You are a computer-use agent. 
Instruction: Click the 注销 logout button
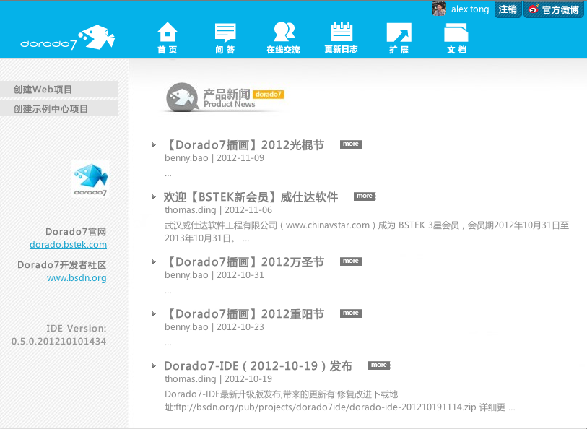click(x=508, y=9)
